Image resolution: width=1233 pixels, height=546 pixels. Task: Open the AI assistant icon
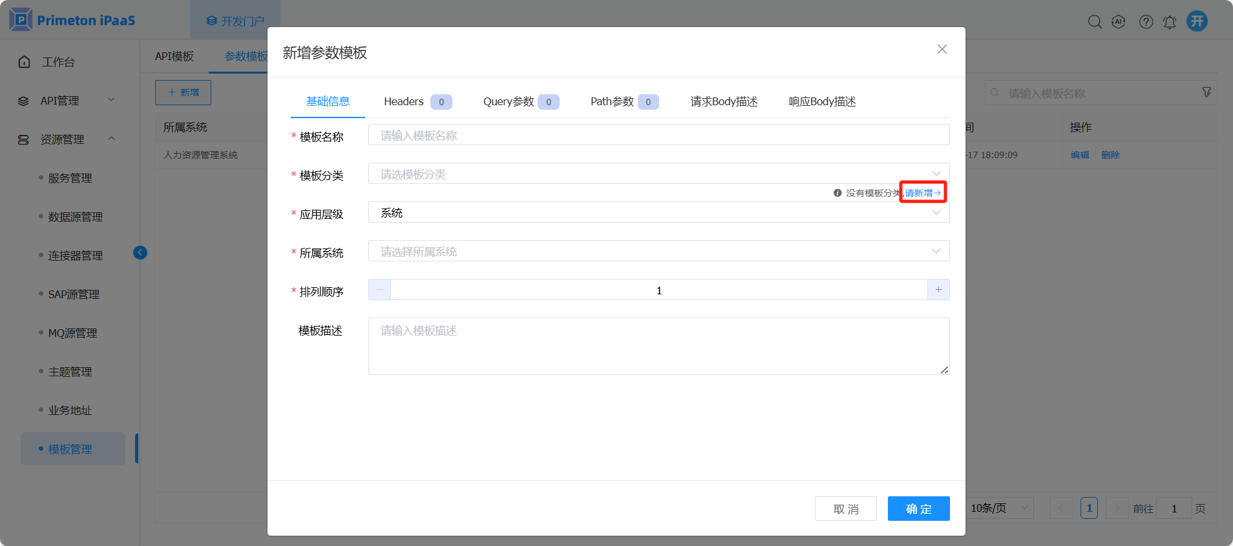[1118, 22]
